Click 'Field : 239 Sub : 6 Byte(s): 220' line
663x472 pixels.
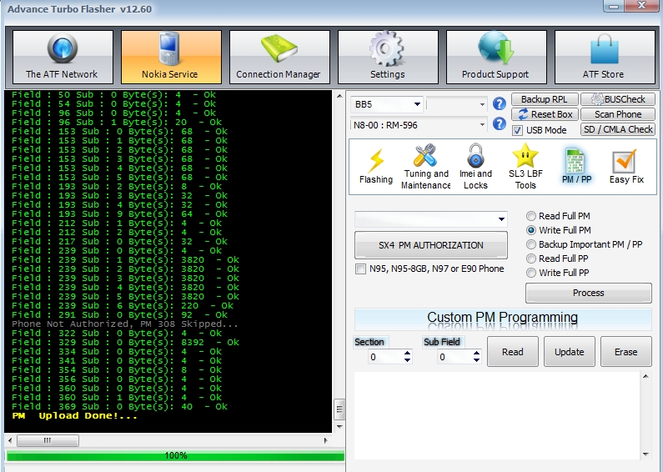(123, 306)
